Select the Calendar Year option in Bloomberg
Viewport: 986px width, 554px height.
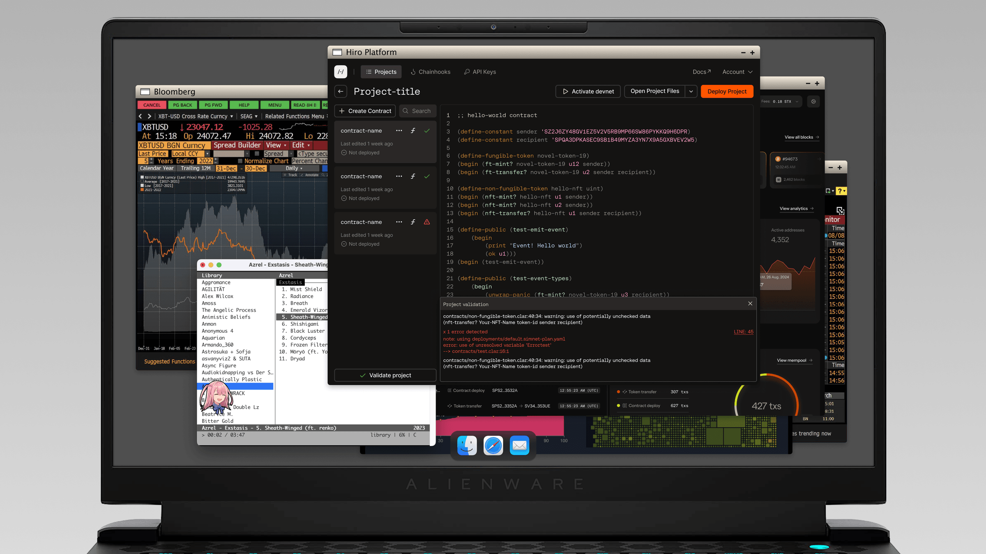157,168
